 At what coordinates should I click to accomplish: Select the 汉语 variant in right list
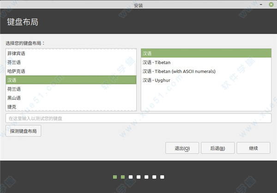pos(148,54)
